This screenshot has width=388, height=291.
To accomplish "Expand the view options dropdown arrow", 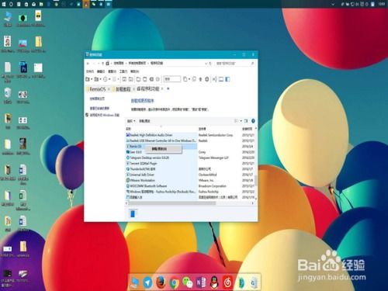I will pyautogui.click(x=241, y=121).
